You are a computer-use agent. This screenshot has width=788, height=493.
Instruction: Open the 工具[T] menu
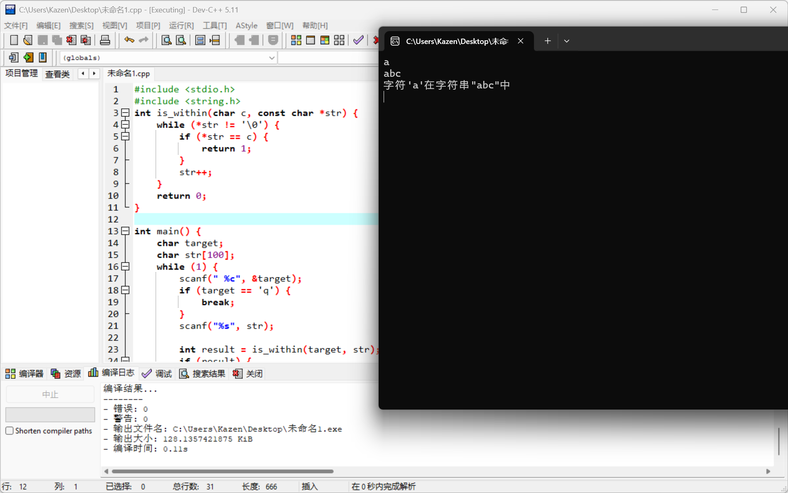pyautogui.click(x=215, y=26)
